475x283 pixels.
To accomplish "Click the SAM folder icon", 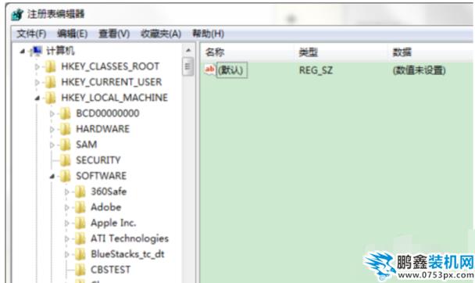I will (x=65, y=145).
